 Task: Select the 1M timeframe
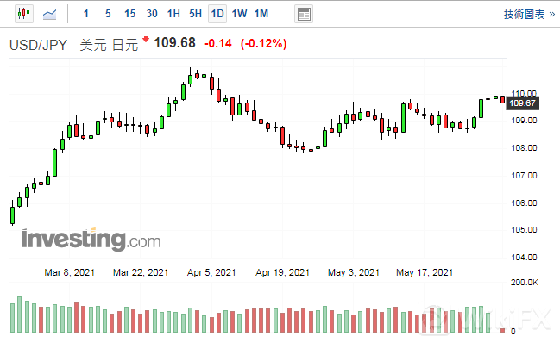click(x=261, y=14)
